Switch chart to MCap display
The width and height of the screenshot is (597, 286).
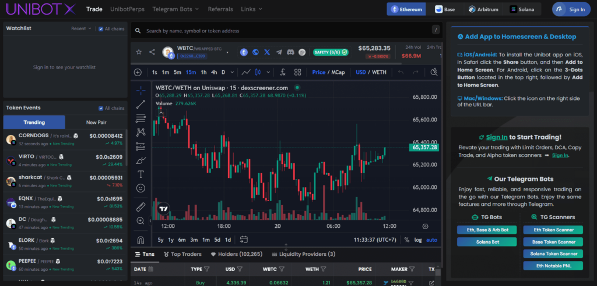338,72
